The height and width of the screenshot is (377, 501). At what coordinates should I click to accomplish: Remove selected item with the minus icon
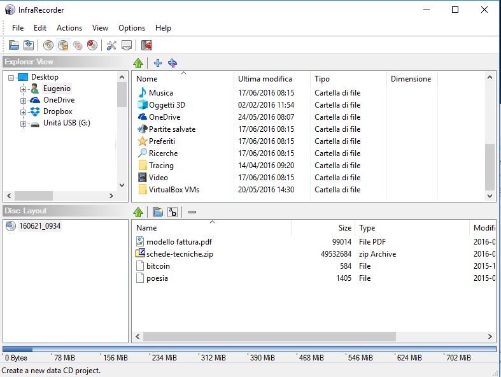coord(192,211)
